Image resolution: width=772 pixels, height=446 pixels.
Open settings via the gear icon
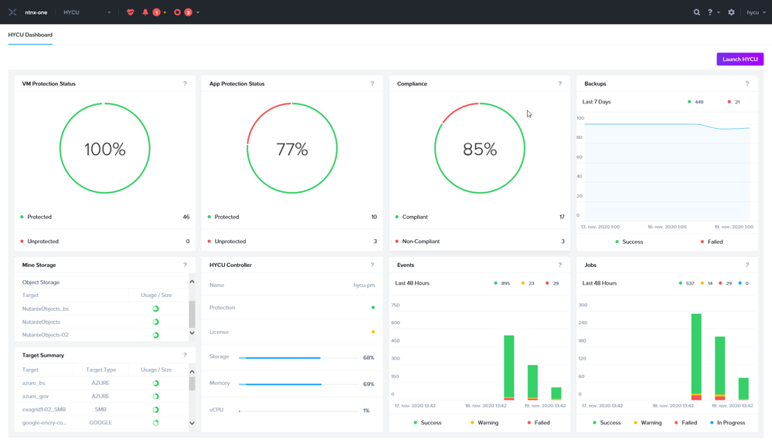(x=730, y=12)
